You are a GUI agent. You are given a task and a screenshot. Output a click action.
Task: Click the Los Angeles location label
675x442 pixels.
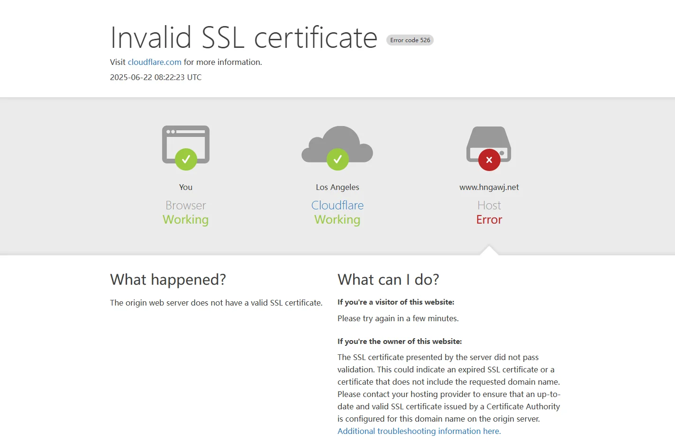click(337, 187)
